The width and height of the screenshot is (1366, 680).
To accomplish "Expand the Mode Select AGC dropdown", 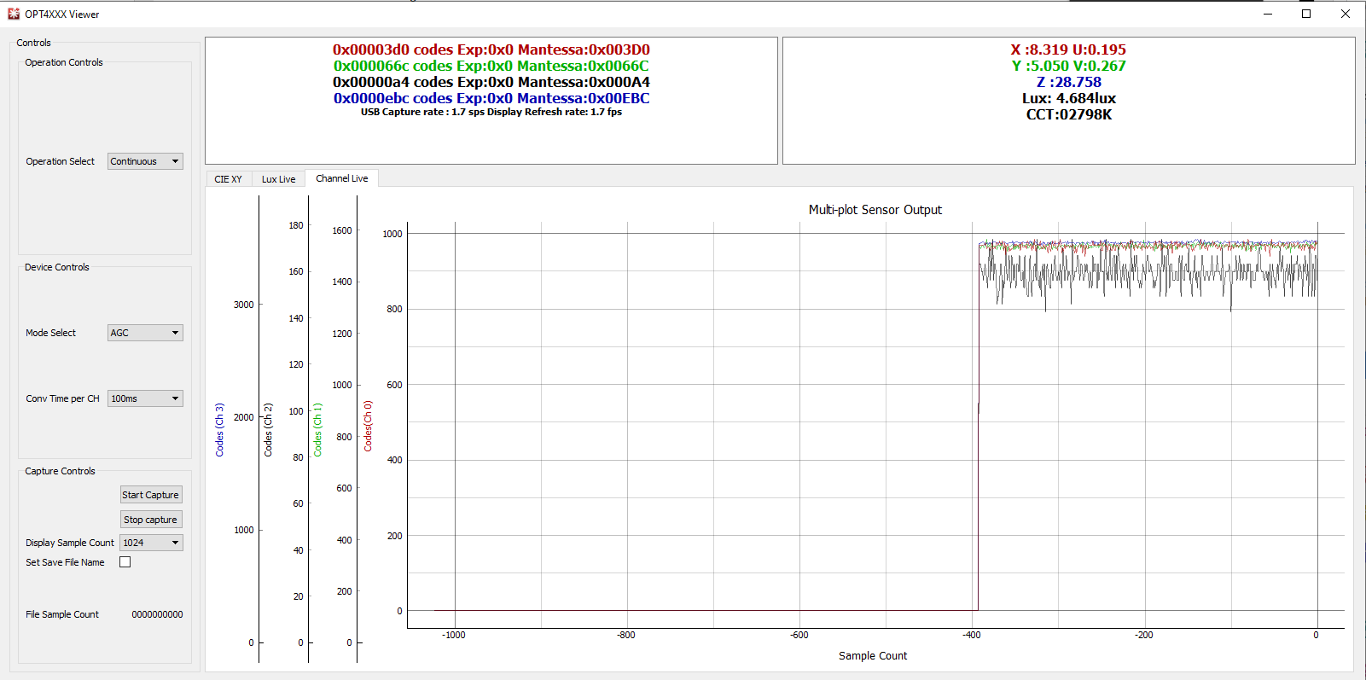I will (145, 333).
